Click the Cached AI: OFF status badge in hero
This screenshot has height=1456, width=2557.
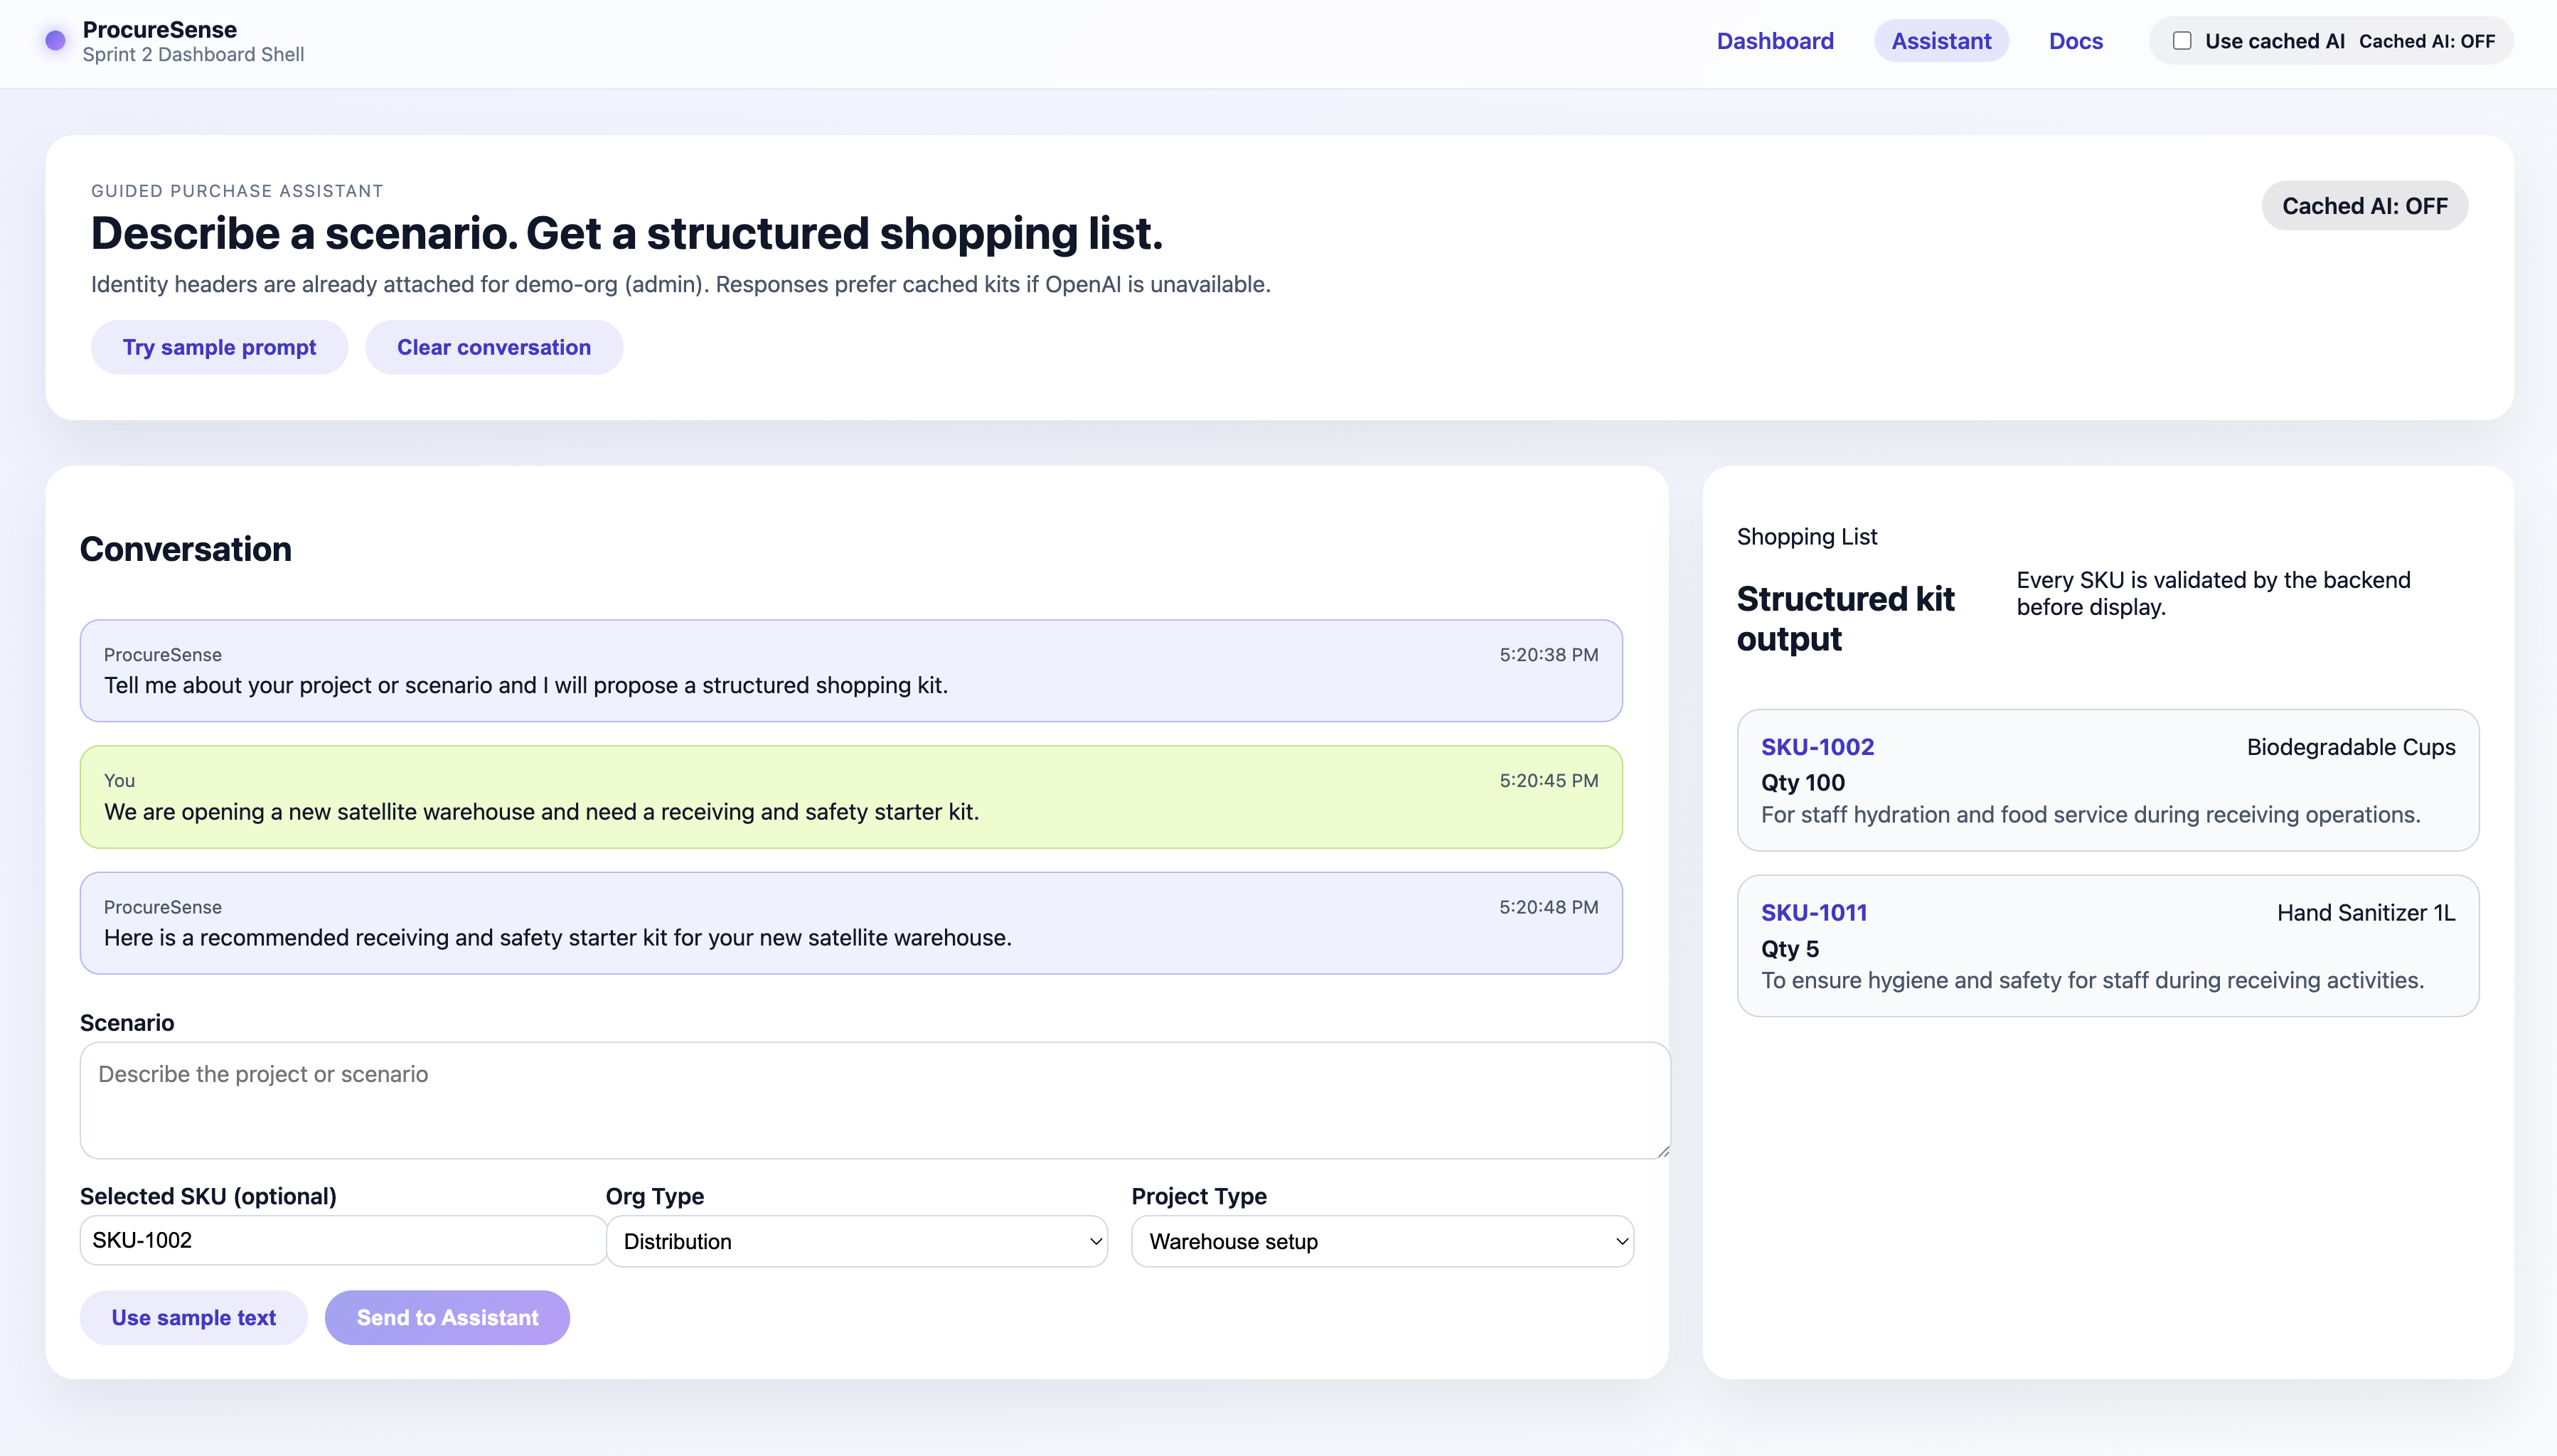coord(2364,206)
